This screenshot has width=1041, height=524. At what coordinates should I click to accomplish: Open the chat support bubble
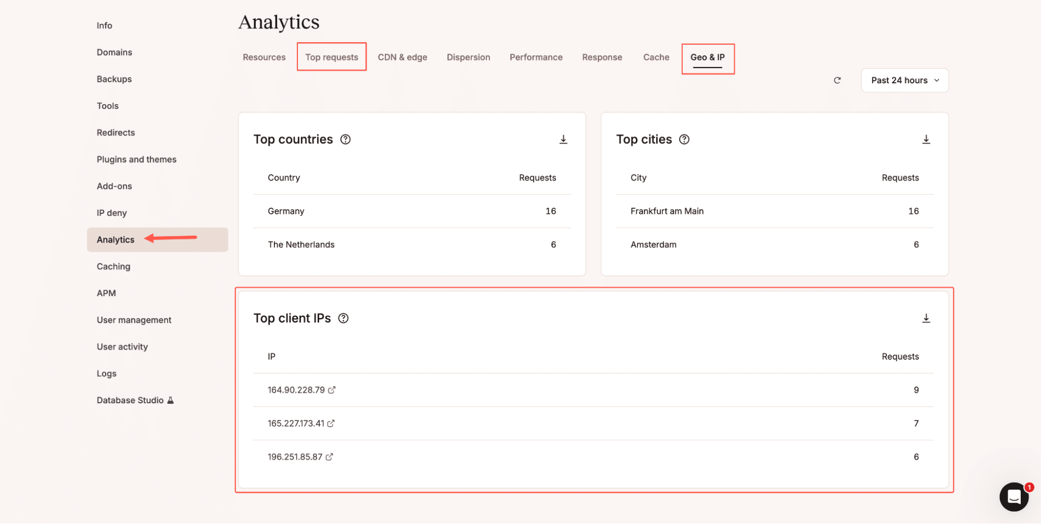(x=1013, y=497)
